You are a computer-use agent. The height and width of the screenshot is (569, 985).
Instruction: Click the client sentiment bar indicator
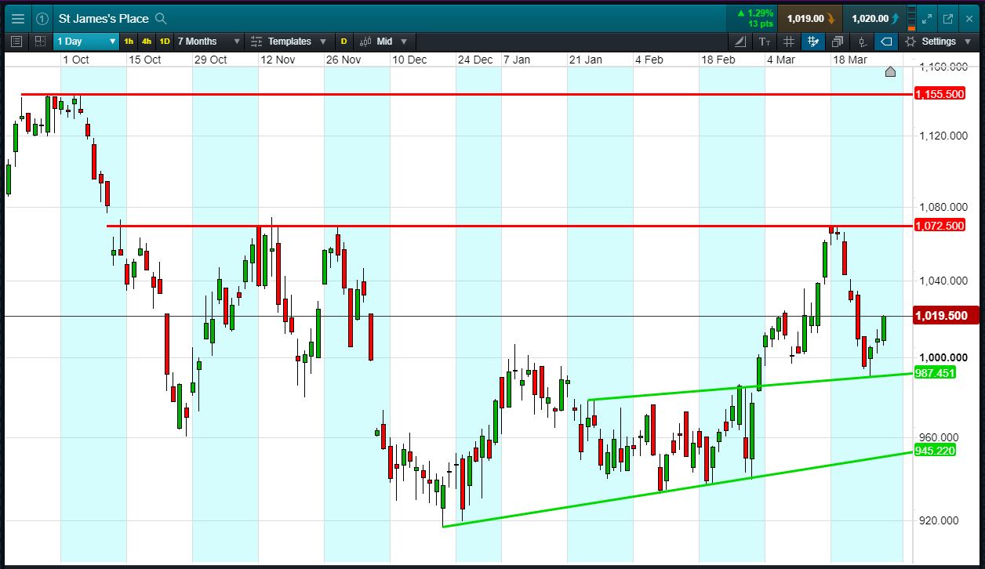(x=910, y=18)
